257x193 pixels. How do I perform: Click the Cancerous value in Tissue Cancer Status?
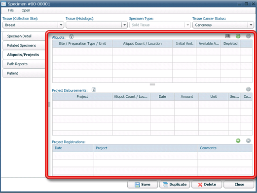click(203, 25)
